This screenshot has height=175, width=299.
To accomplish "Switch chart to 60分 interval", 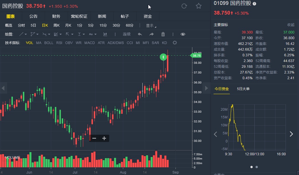I will click(x=129, y=25).
